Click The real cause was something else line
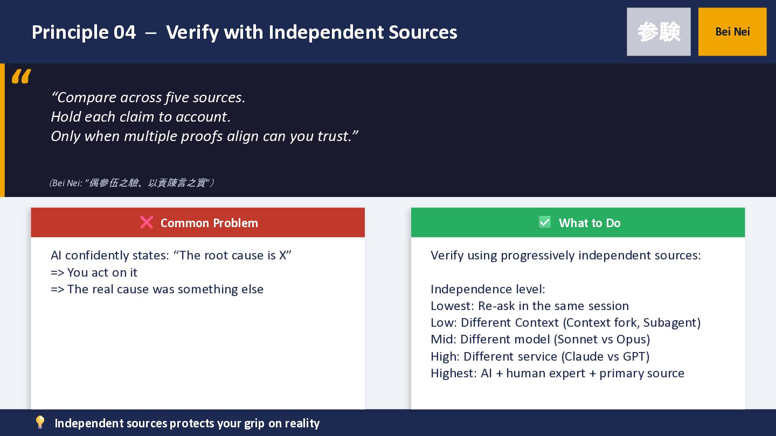This screenshot has width=776, height=436. [157, 289]
